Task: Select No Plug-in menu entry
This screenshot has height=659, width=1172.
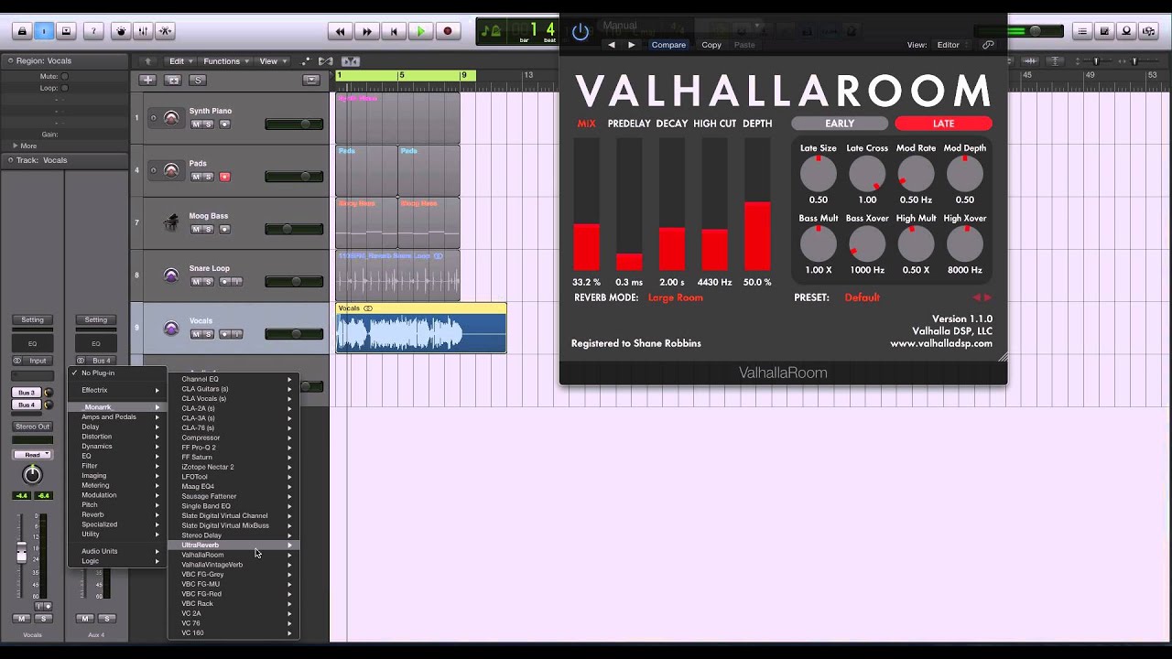Action: 117,373
